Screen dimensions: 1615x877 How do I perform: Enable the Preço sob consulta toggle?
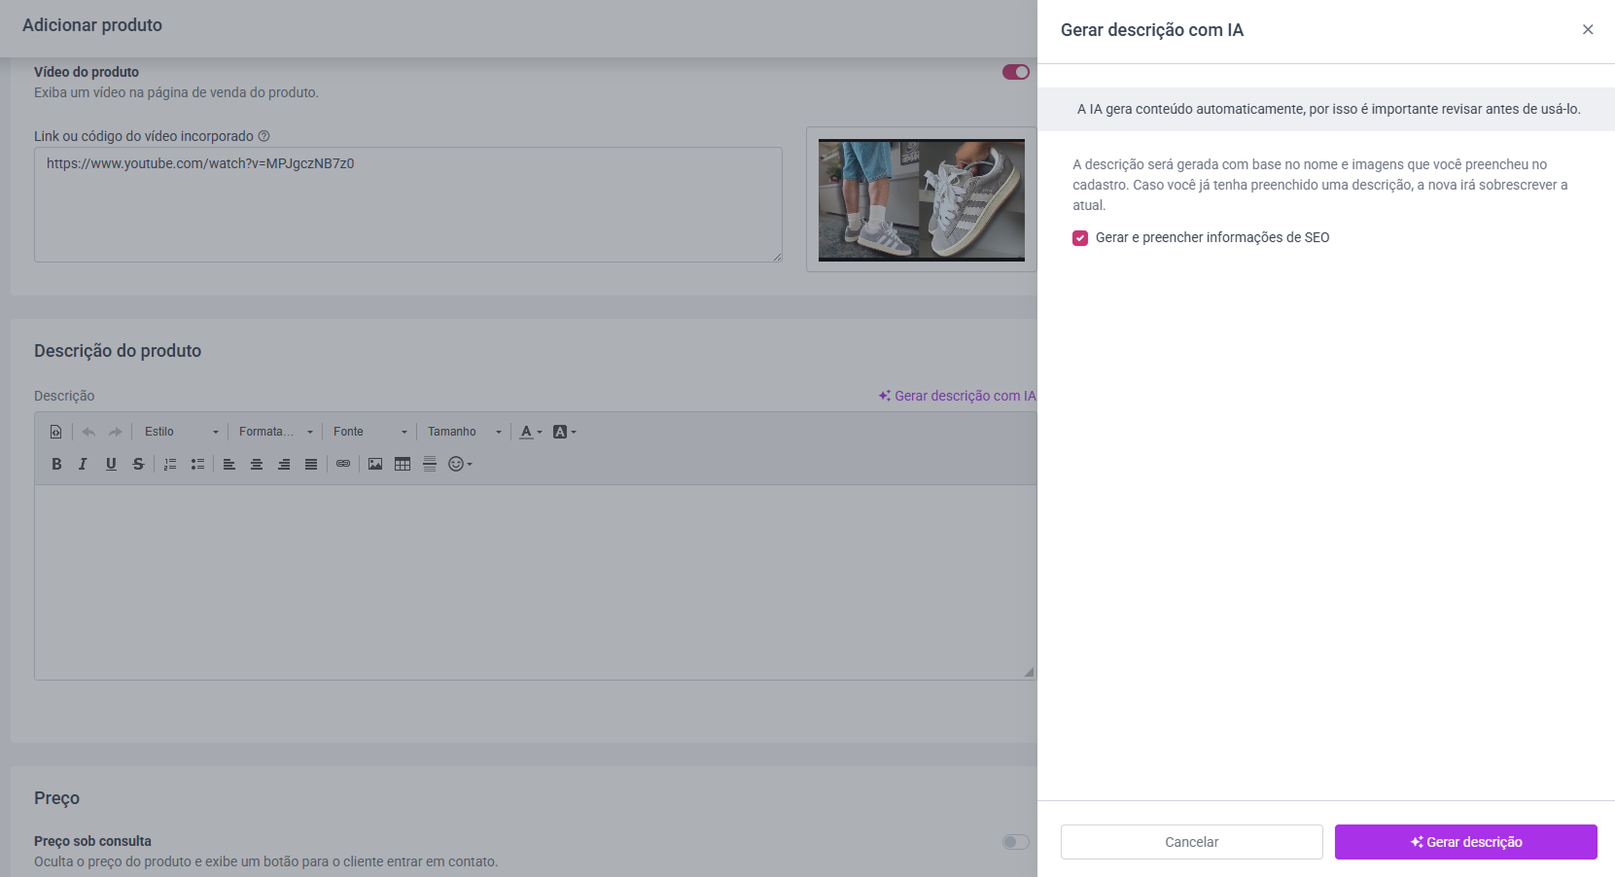click(x=1016, y=842)
